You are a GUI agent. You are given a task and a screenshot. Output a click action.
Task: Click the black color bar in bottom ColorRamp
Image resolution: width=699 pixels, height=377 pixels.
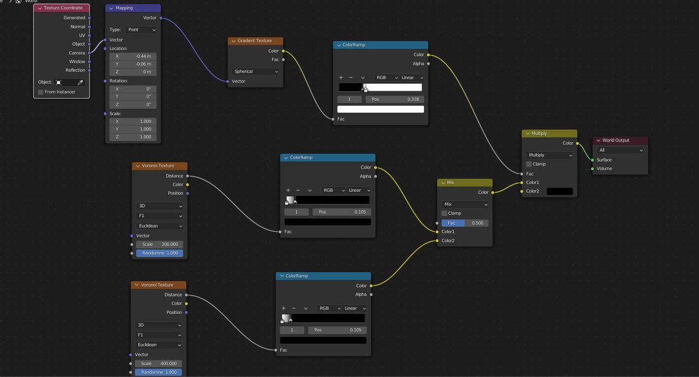pyautogui.click(x=323, y=340)
